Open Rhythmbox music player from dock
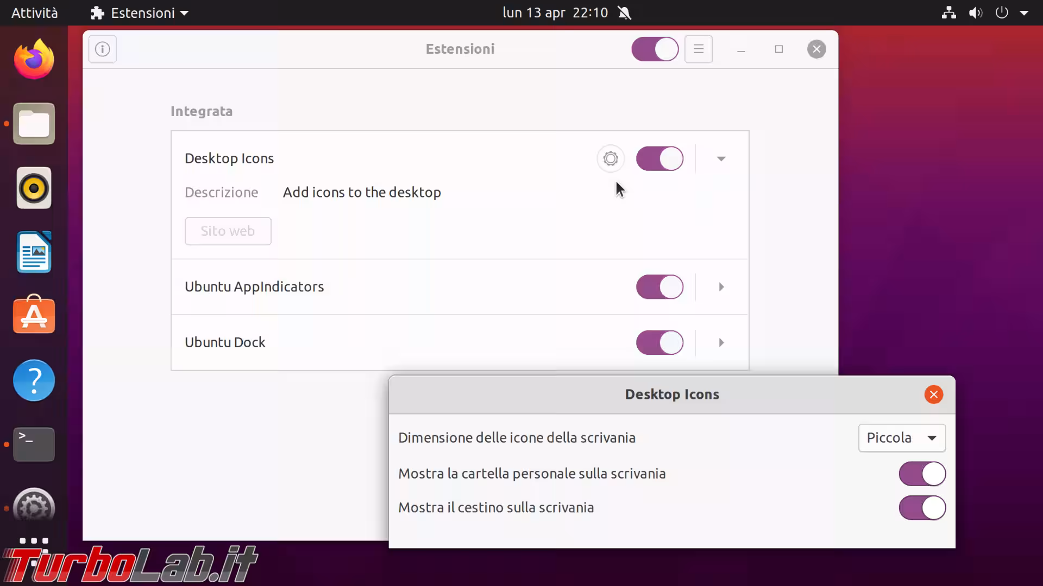 (34, 188)
